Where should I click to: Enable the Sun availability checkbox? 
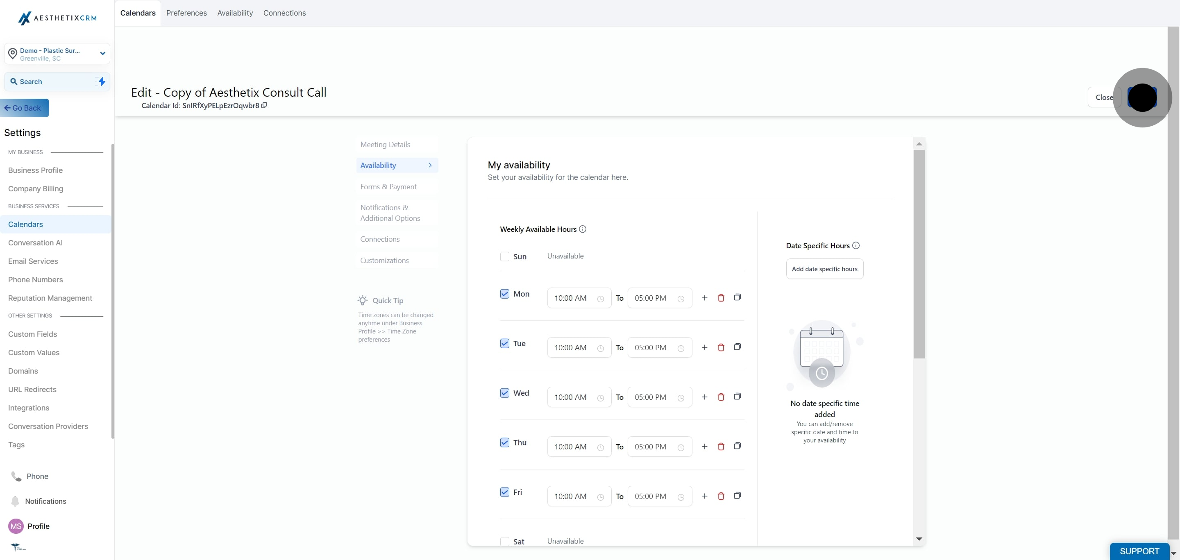504,256
